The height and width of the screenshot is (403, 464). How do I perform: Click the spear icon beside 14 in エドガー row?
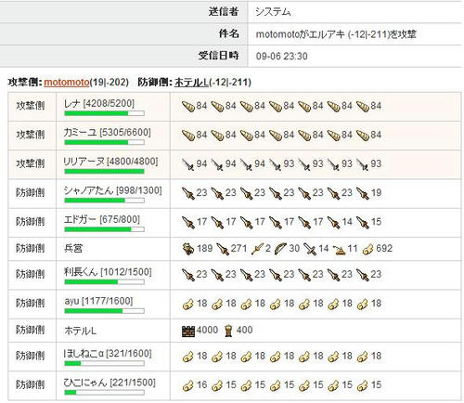click(333, 222)
